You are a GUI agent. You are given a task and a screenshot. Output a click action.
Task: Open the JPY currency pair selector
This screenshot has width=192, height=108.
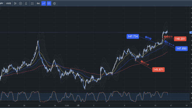click(x=1, y=3)
